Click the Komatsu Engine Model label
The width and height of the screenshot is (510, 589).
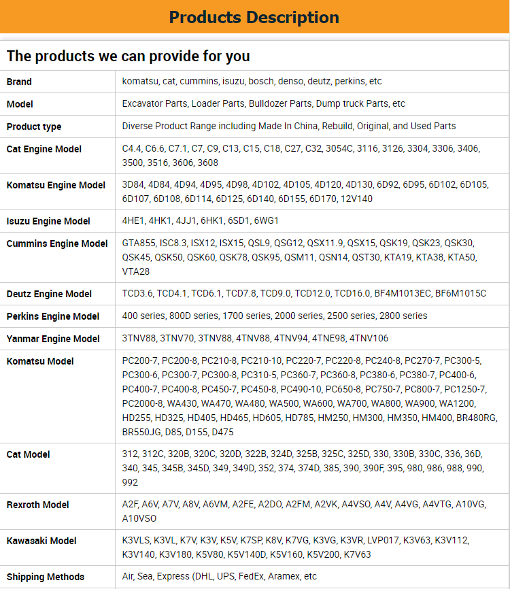click(56, 185)
